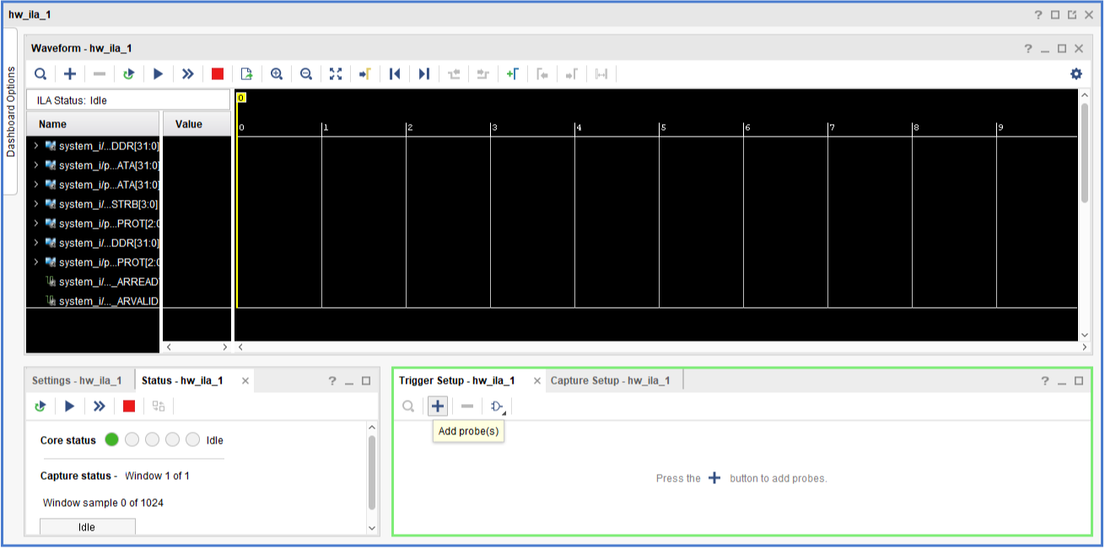The image size is (1105, 549).
Task: Stop trigger in Status panel toolbar
Action: (x=129, y=406)
